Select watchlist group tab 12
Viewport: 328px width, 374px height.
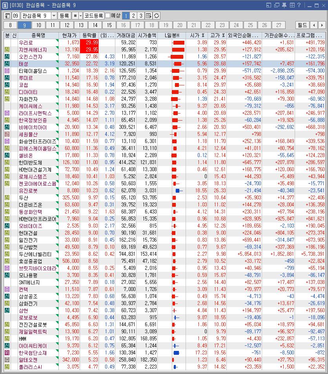click(67, 25)
